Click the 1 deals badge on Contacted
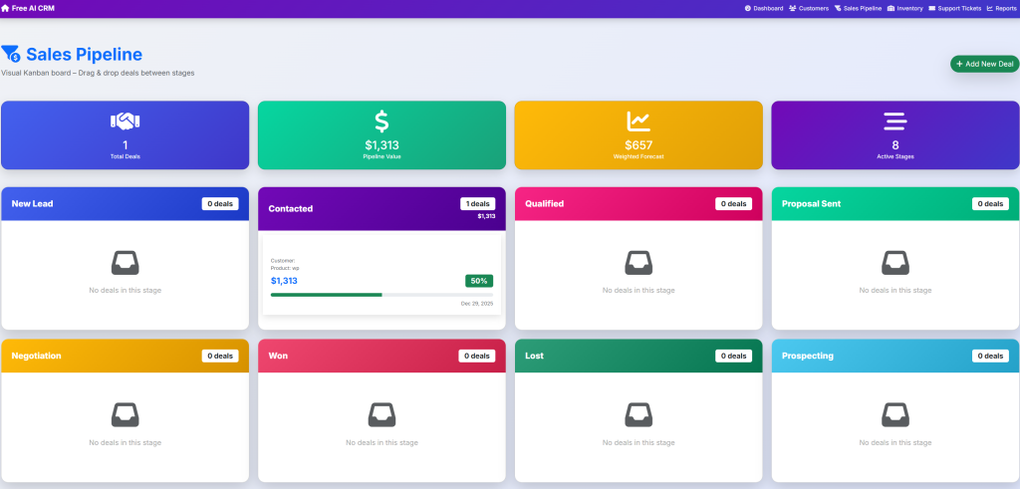Image resolution: width=1020 pixels, height=489 pixels. pos(477,203)
